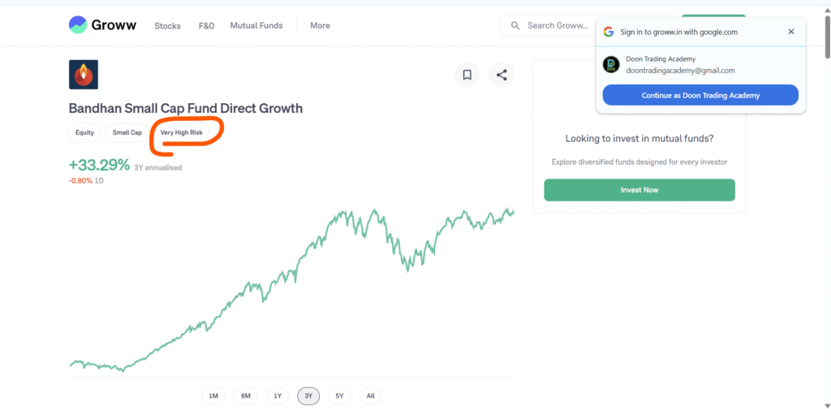Close the Google sign-in popup

coord(791,32)
